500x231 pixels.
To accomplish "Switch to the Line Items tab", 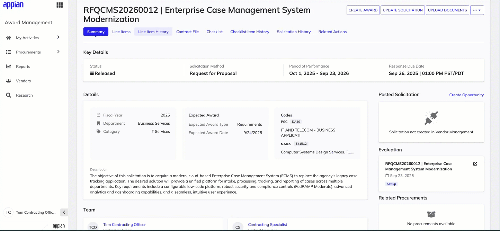I will [121, 32].
